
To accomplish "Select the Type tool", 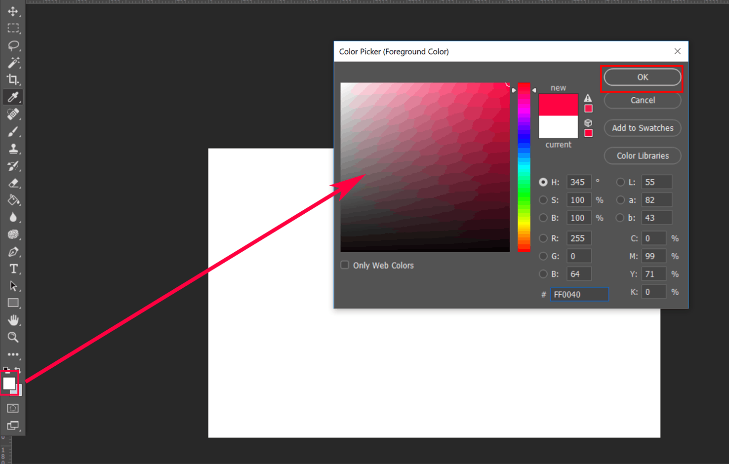I will (x=13, y=269).
